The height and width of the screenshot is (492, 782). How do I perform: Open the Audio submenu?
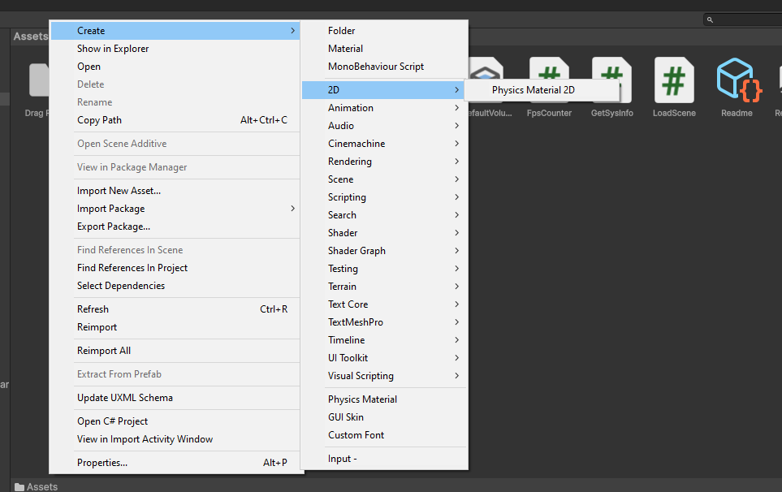click(342, 125)
